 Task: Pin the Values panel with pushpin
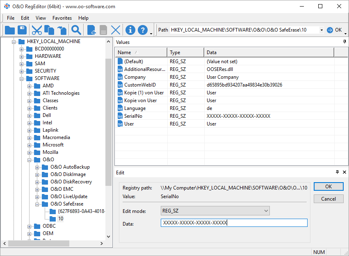[344, 42]
